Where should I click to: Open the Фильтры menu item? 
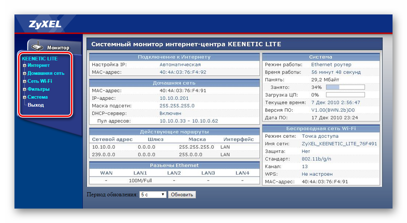coord(38,89)
